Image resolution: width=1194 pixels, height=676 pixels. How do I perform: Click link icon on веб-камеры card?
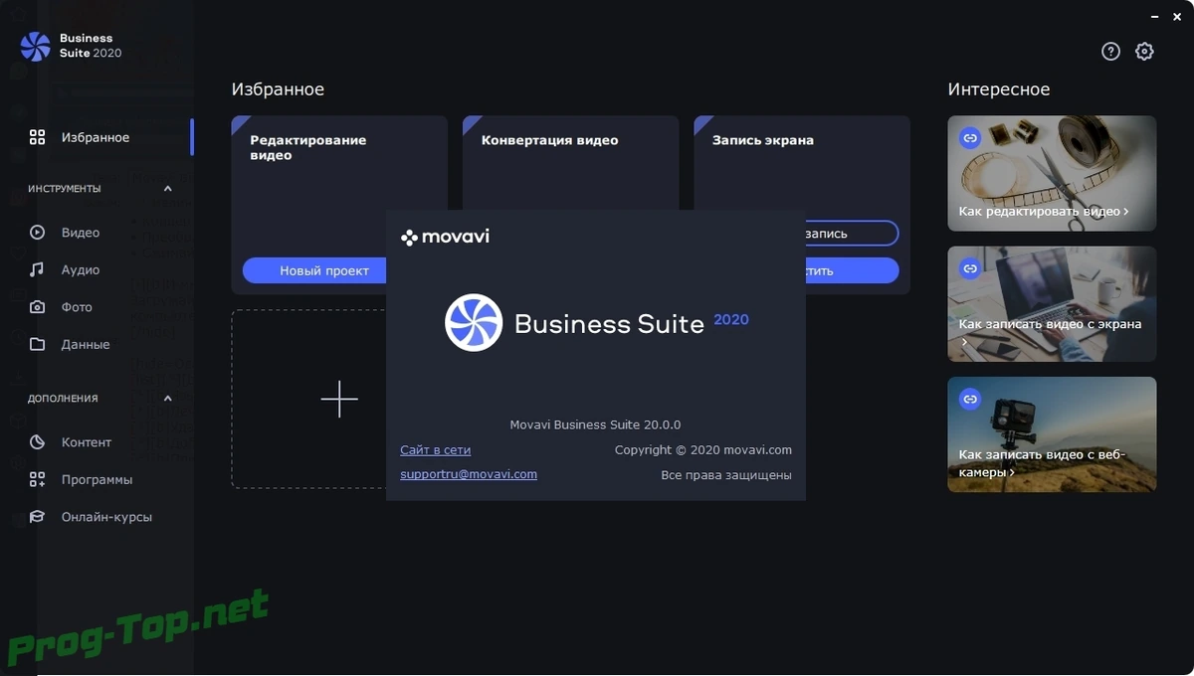pos(970,399)
